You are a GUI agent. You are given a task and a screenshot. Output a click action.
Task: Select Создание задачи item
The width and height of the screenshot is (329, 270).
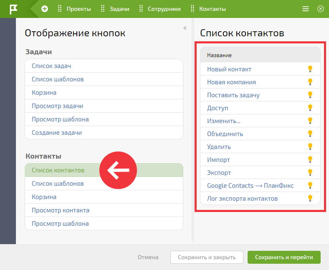point(104,133)
